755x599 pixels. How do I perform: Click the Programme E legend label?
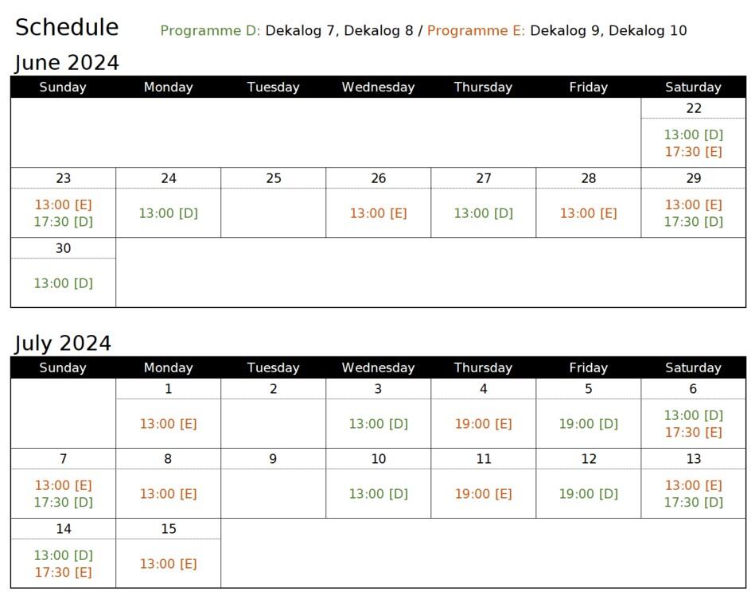coord(476,31)
